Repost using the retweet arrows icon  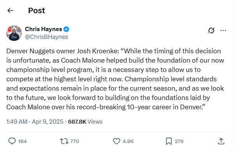click(x=64, y=141)
